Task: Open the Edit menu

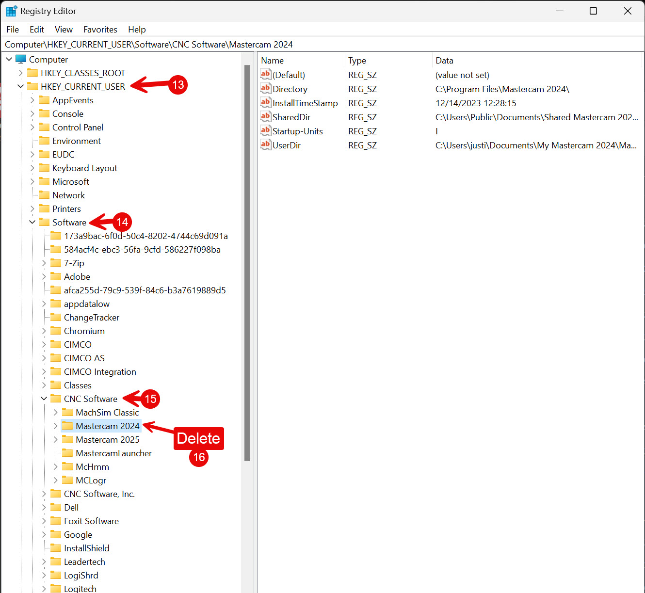Action: tap(37, 30)
